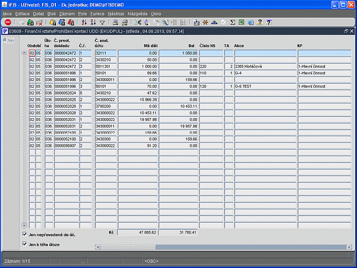Click the red Exit stop-sign icon
This screenshot has height=268, width=357.
click(x=8, y=22)
